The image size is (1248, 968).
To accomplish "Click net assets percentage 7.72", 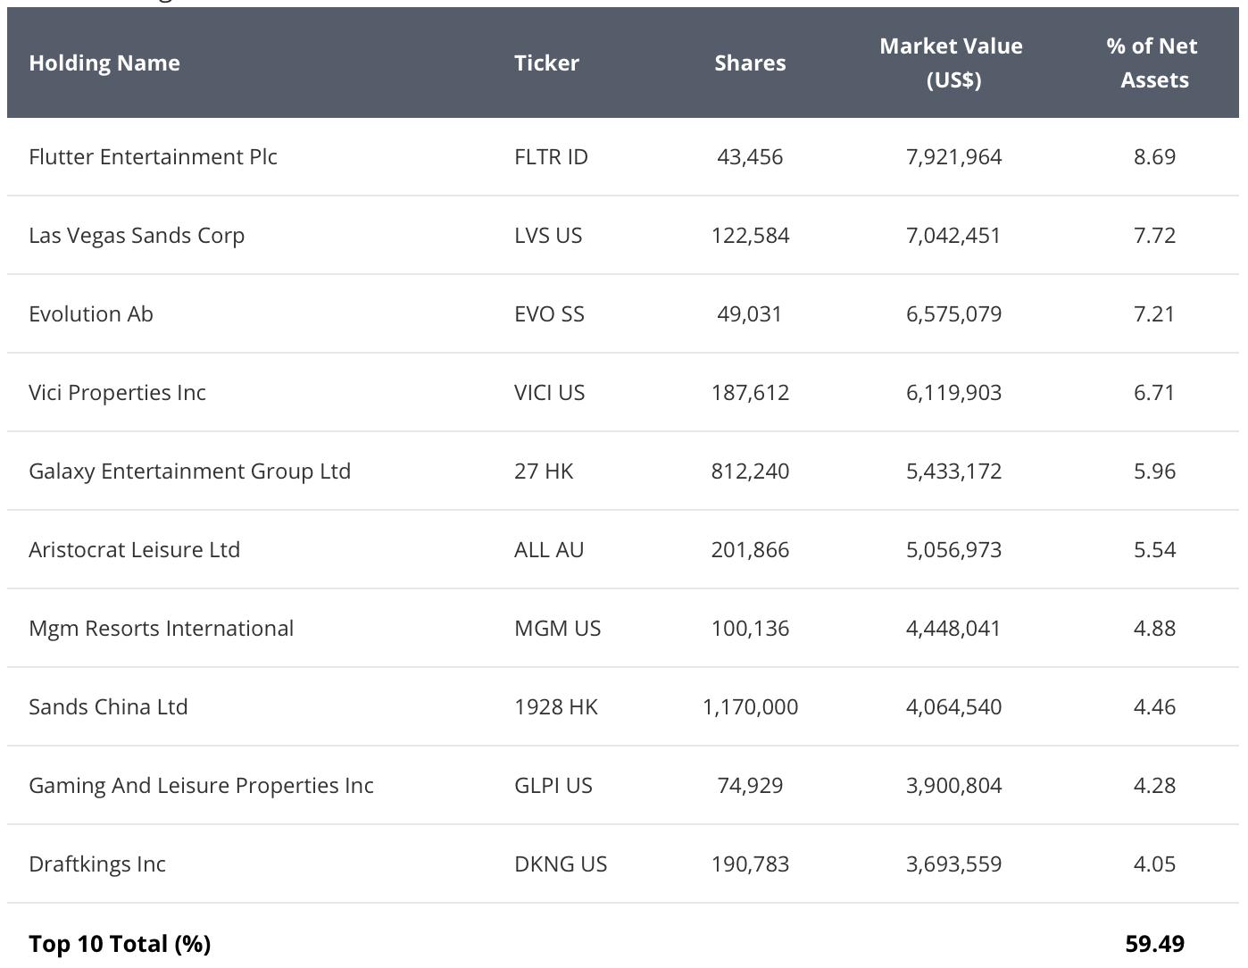I will (1154, 235).
